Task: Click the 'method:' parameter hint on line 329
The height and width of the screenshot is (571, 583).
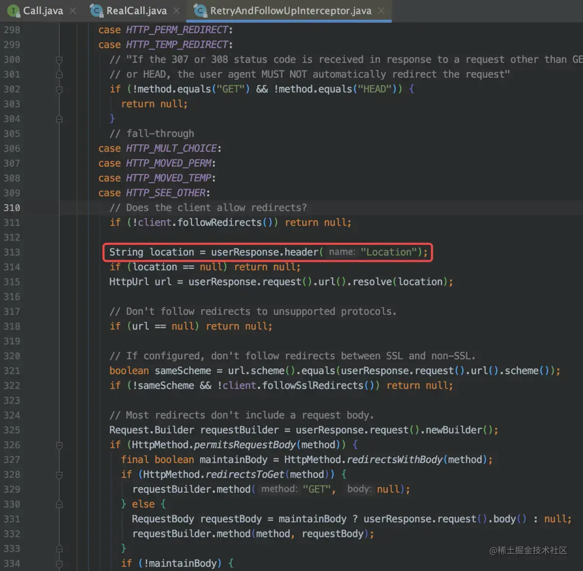Action: pos(279,489)
